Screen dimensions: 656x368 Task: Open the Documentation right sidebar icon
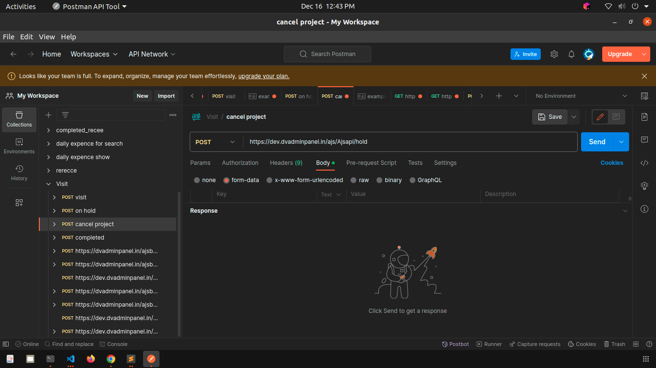coord(644,117)
